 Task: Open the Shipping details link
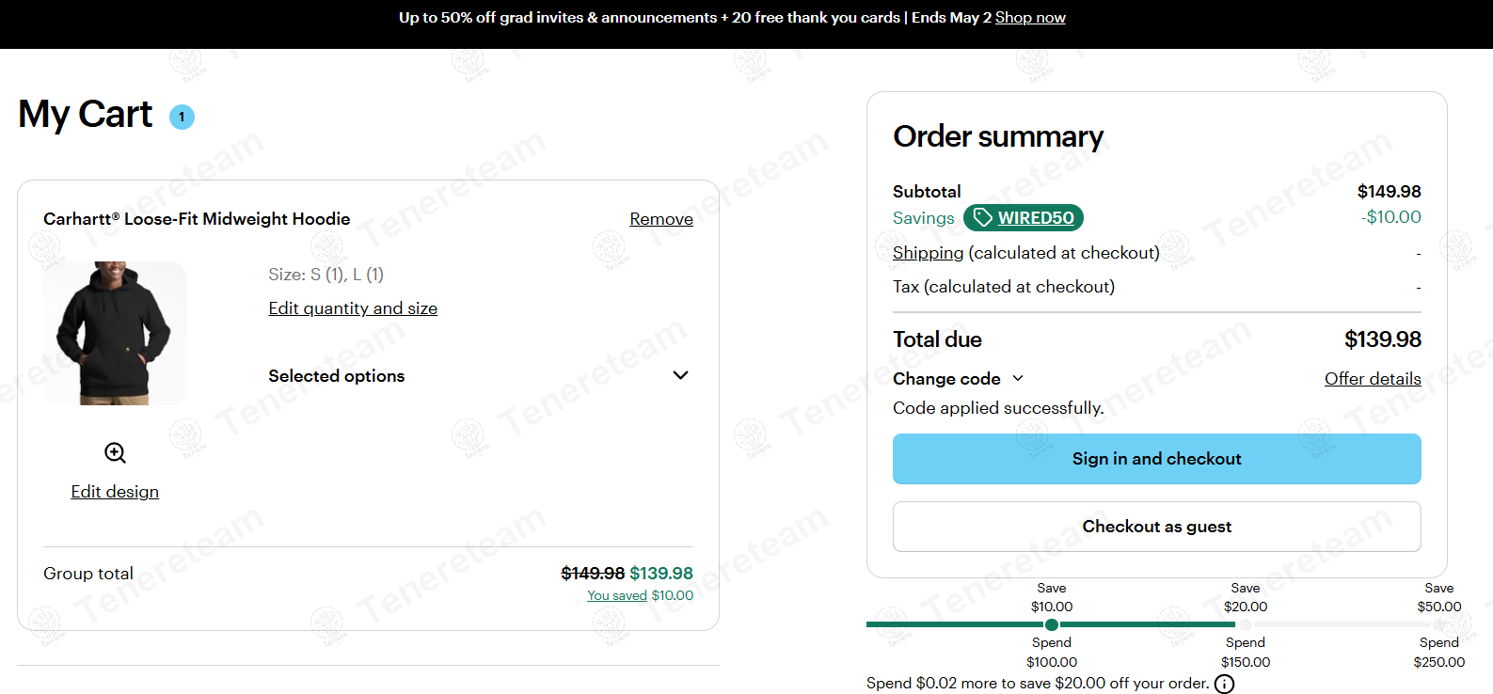pos(928,252)
